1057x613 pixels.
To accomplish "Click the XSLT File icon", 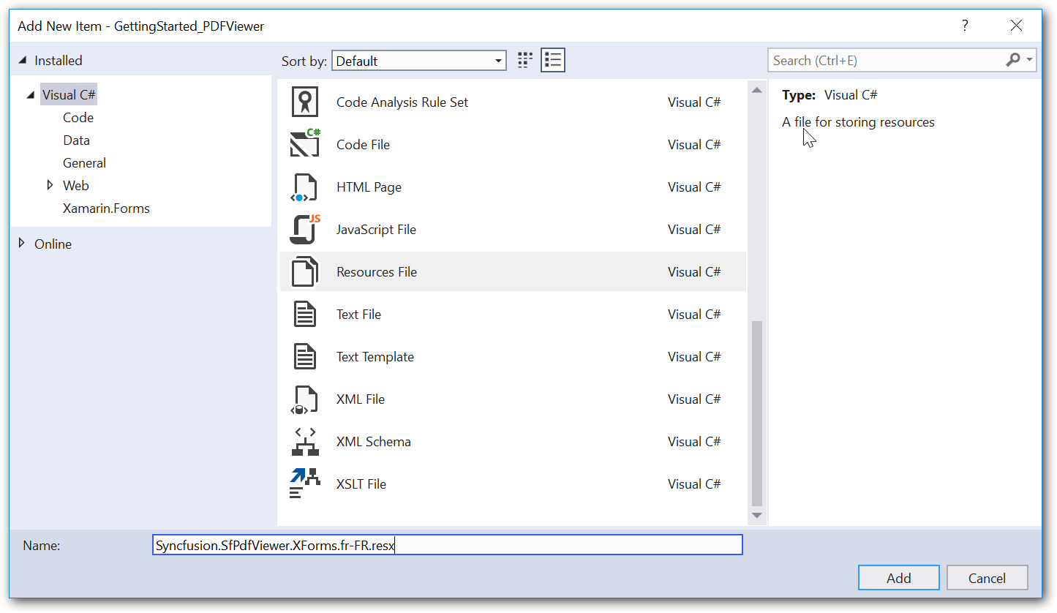I will [x=304, y=484].
